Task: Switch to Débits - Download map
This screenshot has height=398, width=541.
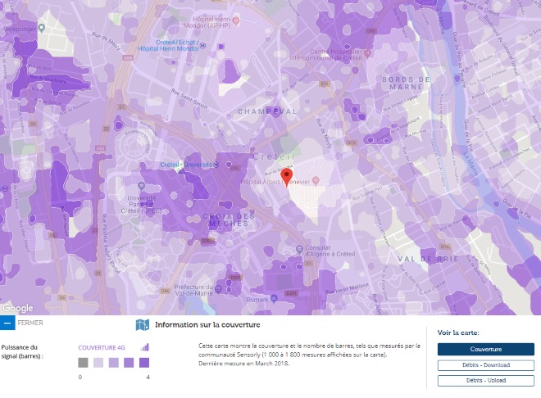Action: (x=486, y=365)
